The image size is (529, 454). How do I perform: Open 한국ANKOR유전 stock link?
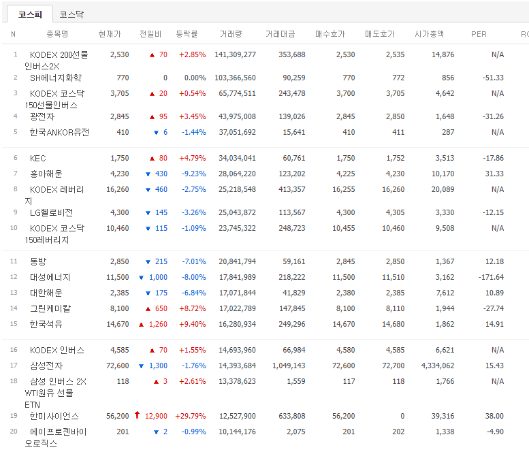pyautogui.click(x=59, y=132)
